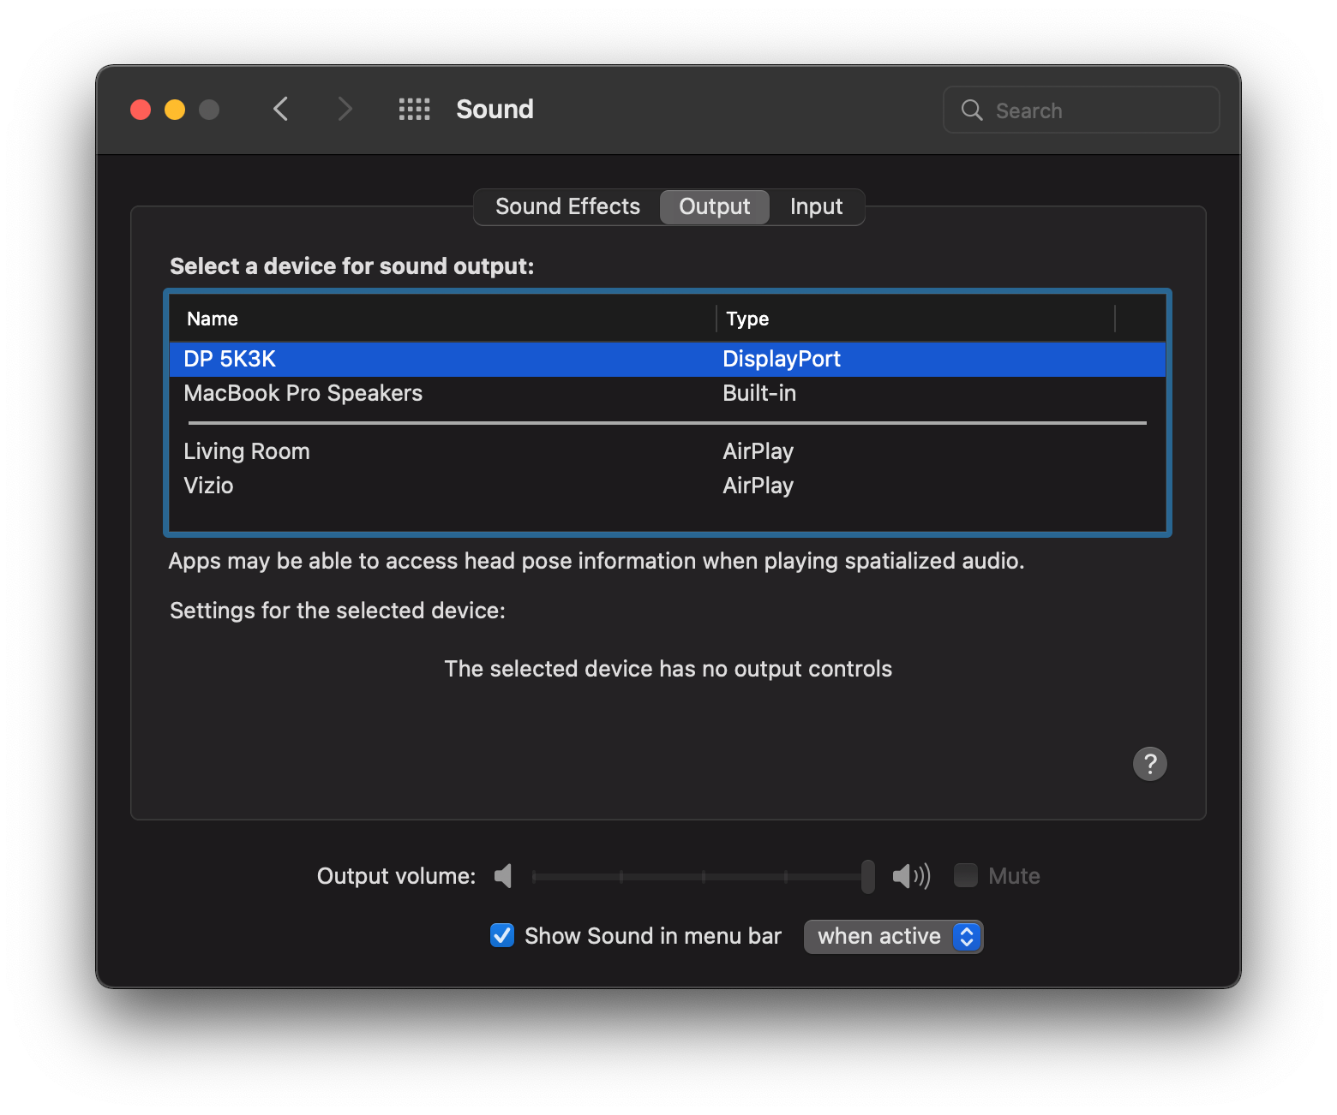Open the 'when active' dropdown

coord(893,936)
